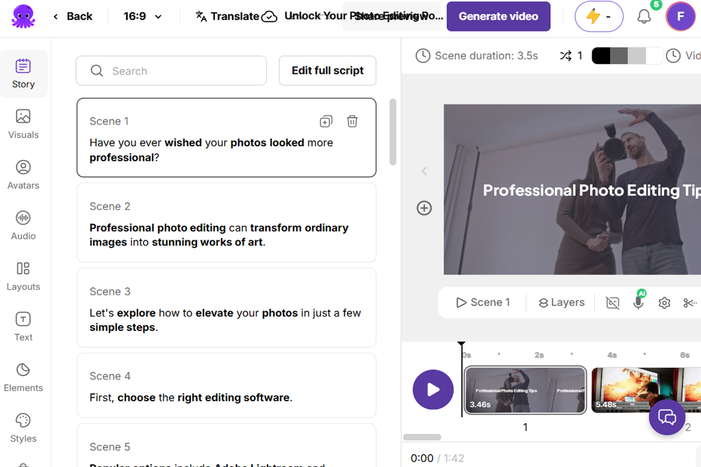The width and height of the screenshot is (701, 467).
Task: Open the Text panel
Action: click(23, 326)
